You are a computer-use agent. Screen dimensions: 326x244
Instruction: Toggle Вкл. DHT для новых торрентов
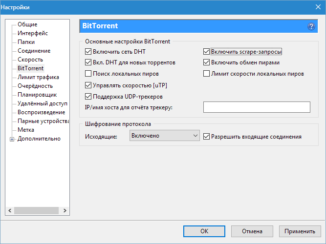coord(88,62)
